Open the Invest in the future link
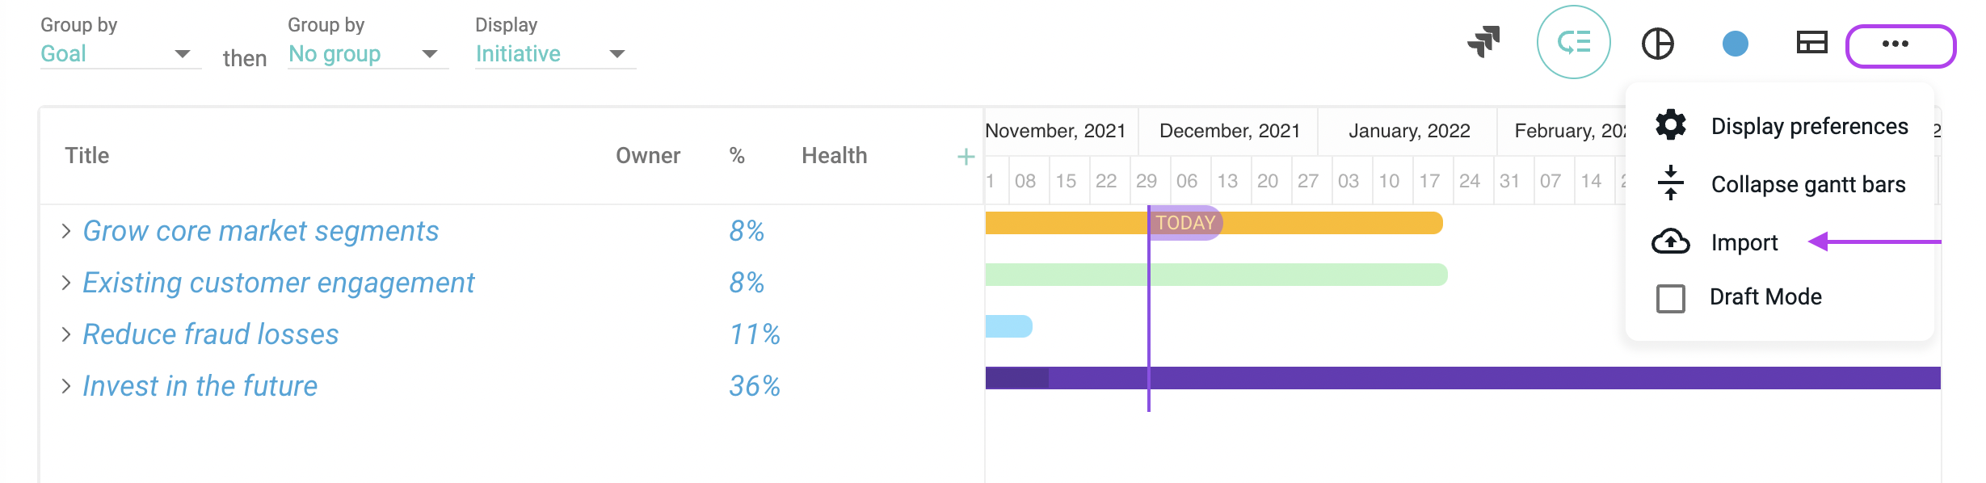 pyautogui.click(x=200, y=386)
